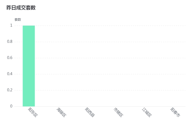The width and height of the screenshot is (194, 125).
Task: Click the 0.8 dashed gridline
Action: (x=100, y=42)
